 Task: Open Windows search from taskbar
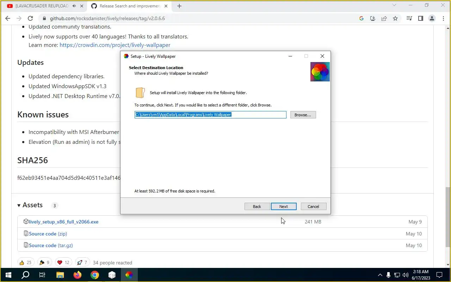coord(25,275)
